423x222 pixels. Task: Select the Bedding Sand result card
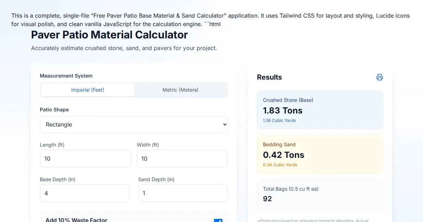pos(320,154)
